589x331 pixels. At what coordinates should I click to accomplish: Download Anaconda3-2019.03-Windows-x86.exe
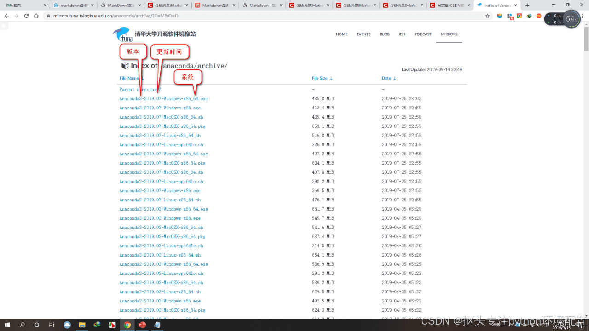coord(160,218)
